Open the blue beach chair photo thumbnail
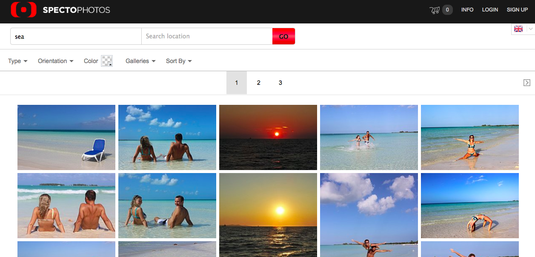Image resolution: width=535 pixels, height=257 pixels. pos(66,137)
